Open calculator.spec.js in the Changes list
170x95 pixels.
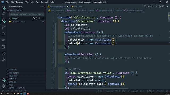(x=27, y=22)
